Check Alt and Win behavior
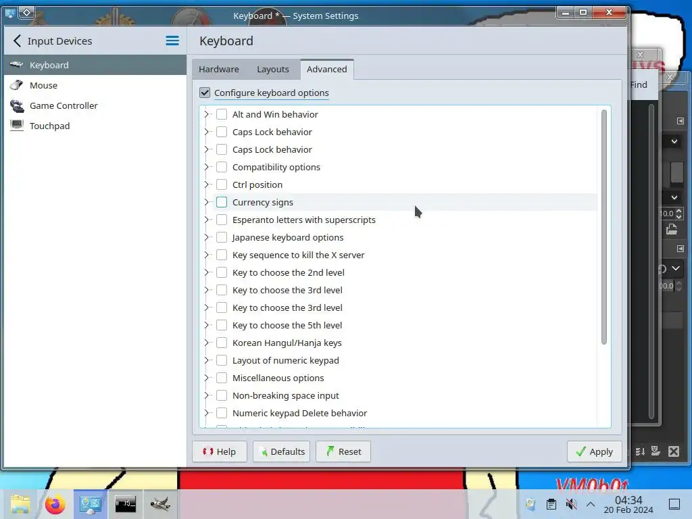The image size is (692, 519). (x=222, y=114)
